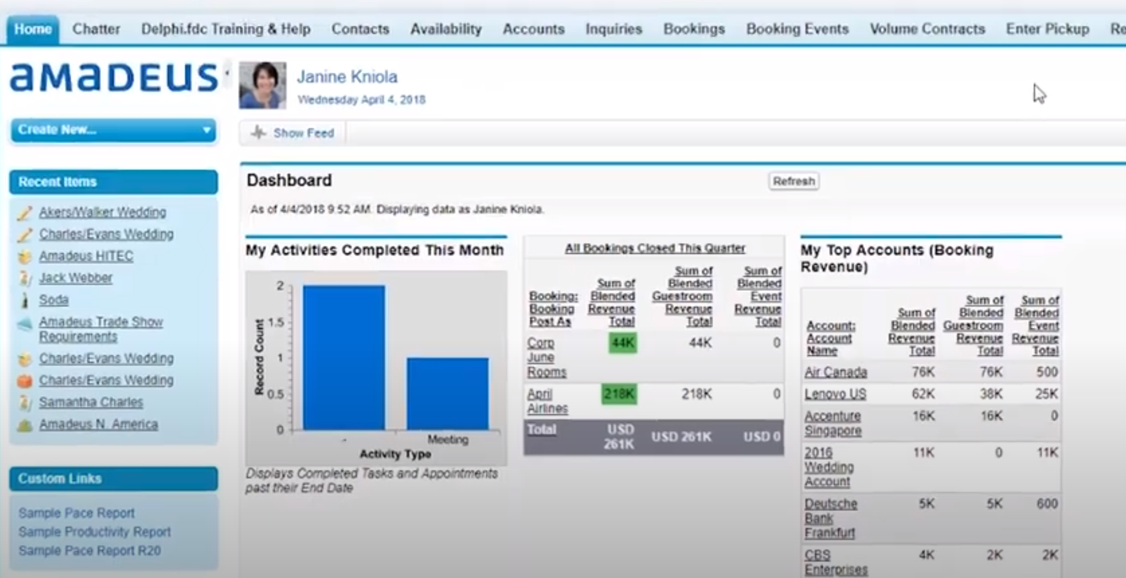Open Akers/Walker Wedding recent item
Screen dimensions: 1126x578
103,212
